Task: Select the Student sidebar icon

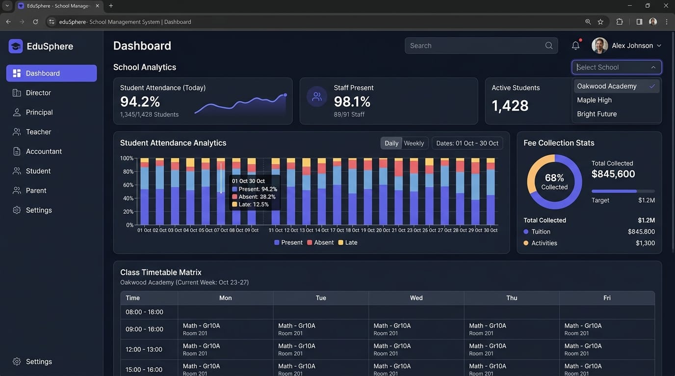Action: point(17,171)
